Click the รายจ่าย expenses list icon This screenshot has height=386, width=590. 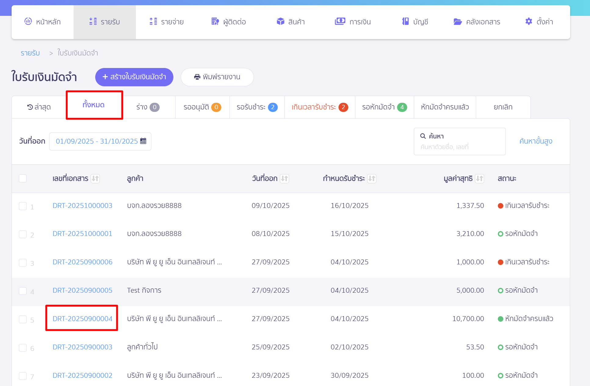153,21
